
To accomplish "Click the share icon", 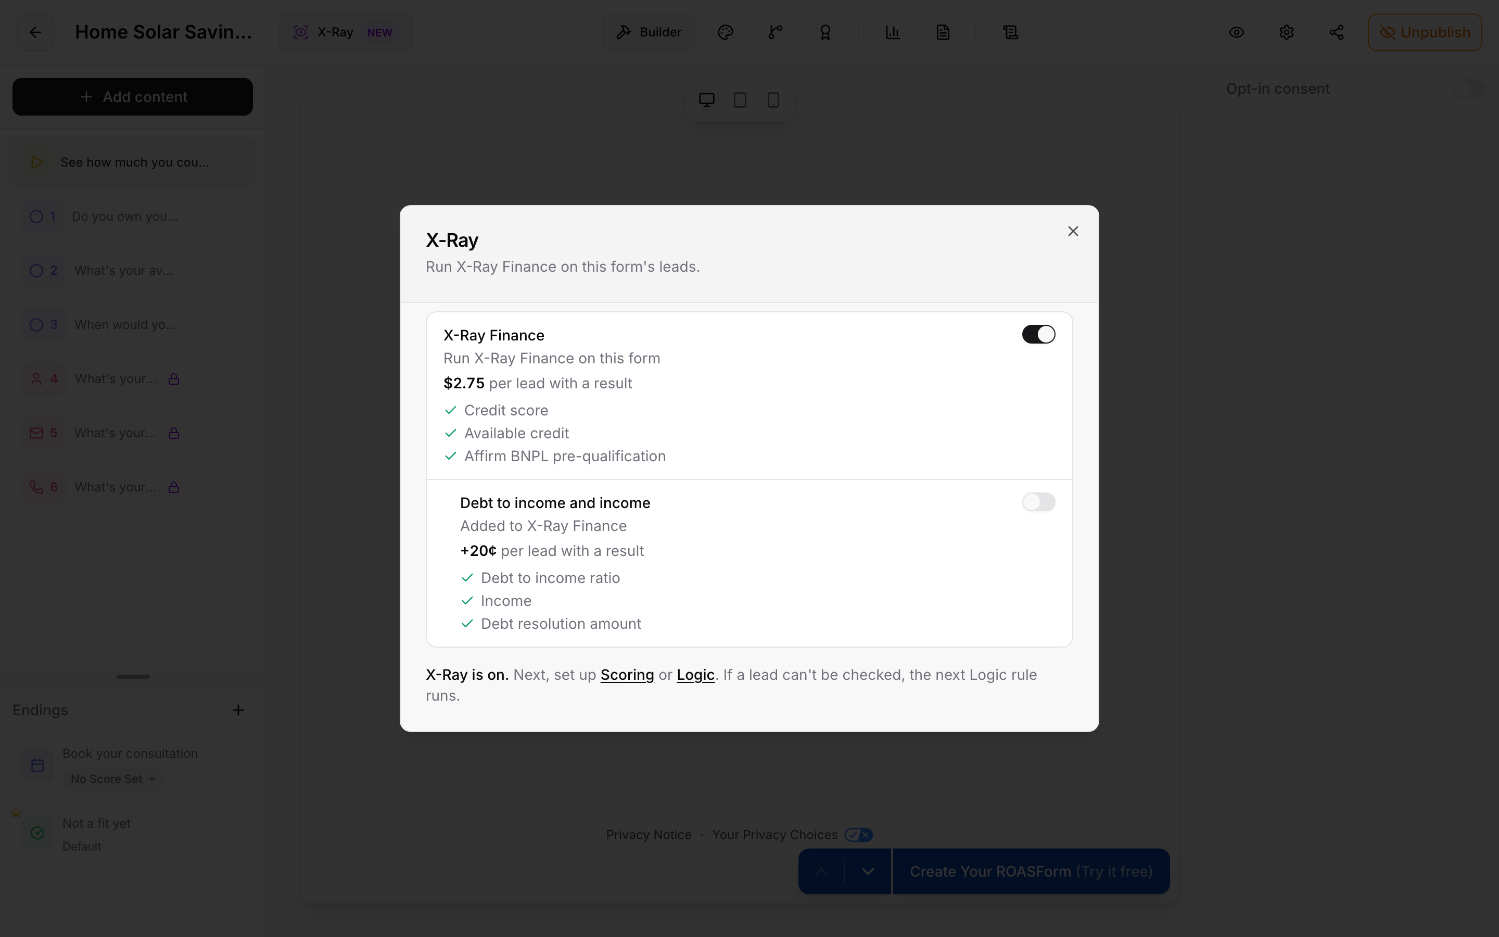I will click(1337, 32).
